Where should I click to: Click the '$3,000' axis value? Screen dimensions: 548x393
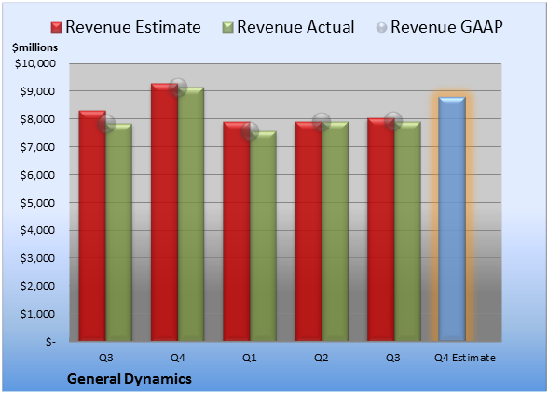37,258
